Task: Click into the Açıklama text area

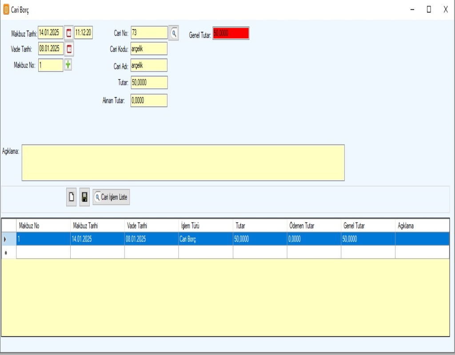Action: click(x=183, y=162)
